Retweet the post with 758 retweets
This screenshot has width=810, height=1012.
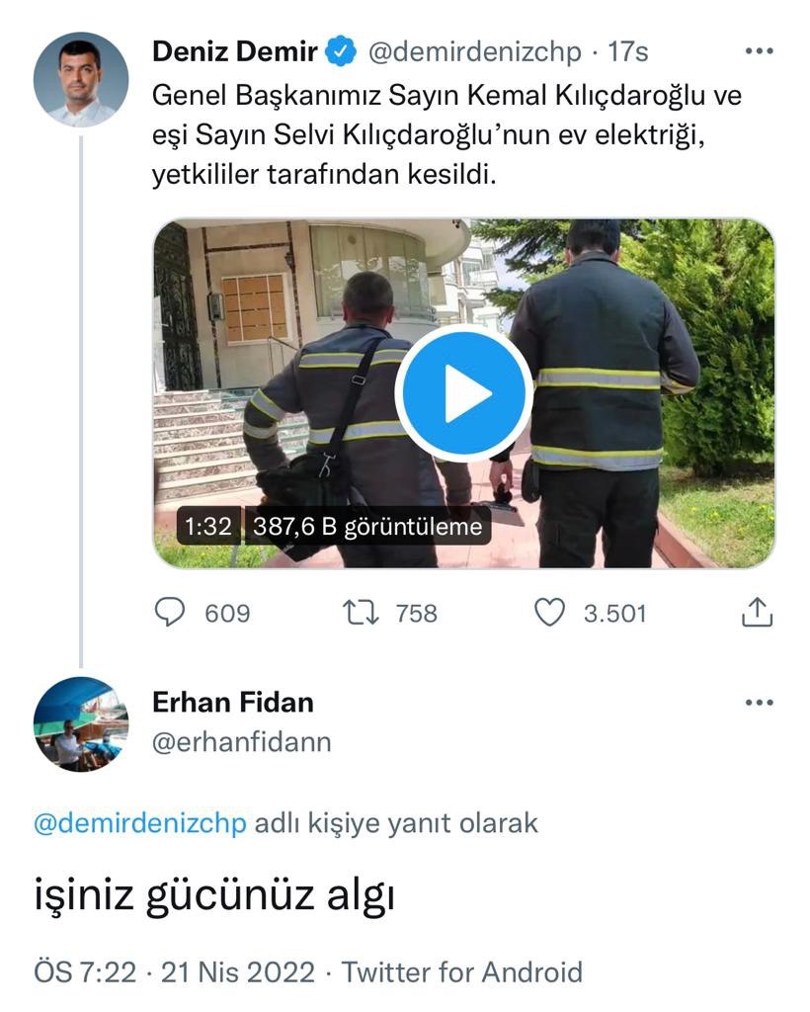(x=360, y=613)
